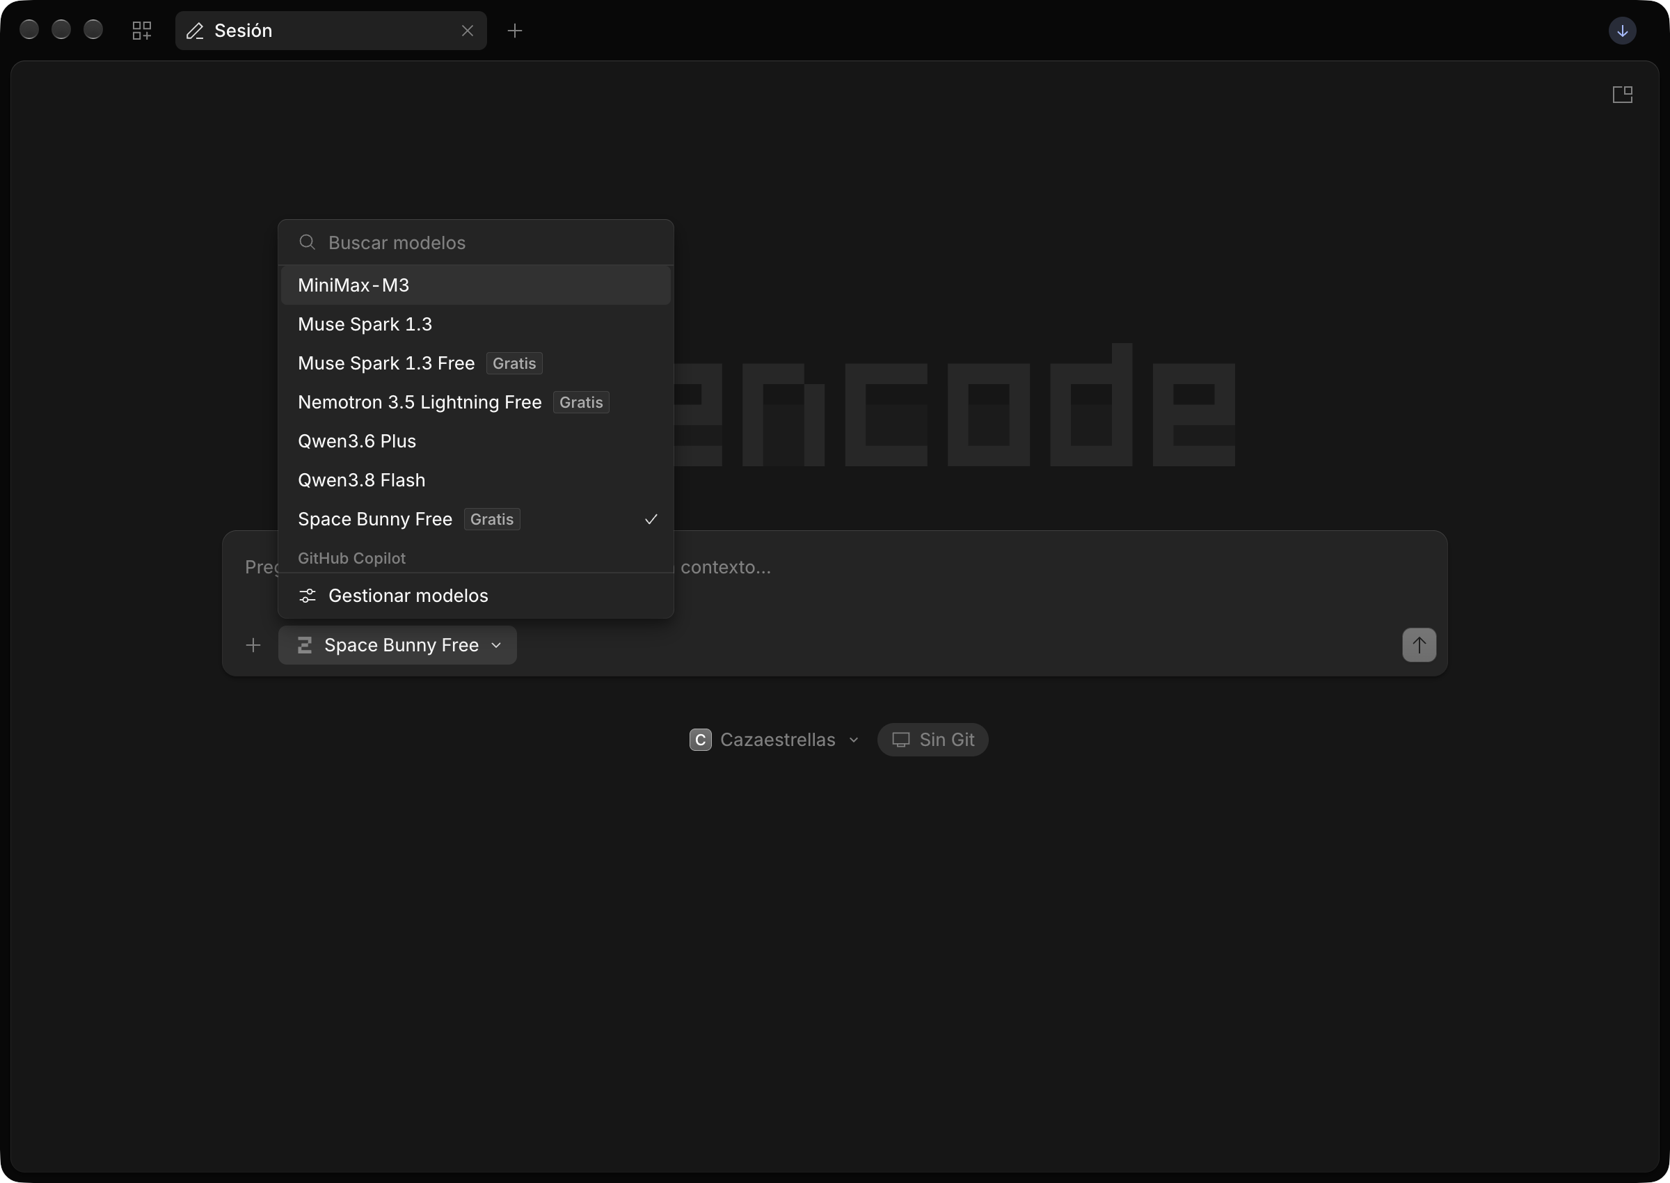Click the pencil icon in Sesión tab
The width and height of the screenshot is (1670, 1183).
coord(194,31)
